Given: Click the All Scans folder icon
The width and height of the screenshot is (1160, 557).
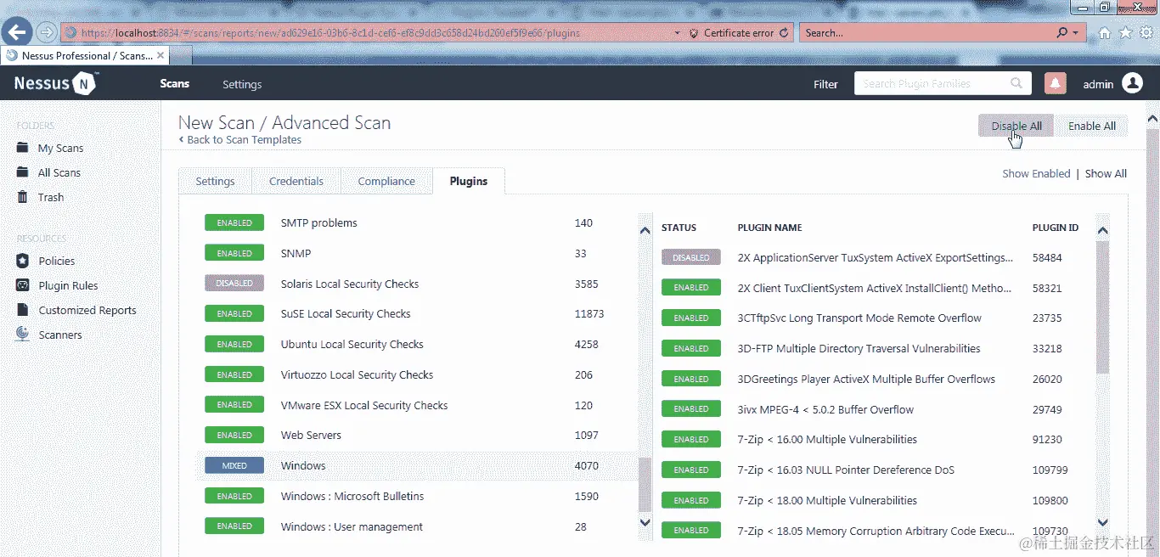Looking at the screenshot, I should pyautogui.click(x=23, y=172).
